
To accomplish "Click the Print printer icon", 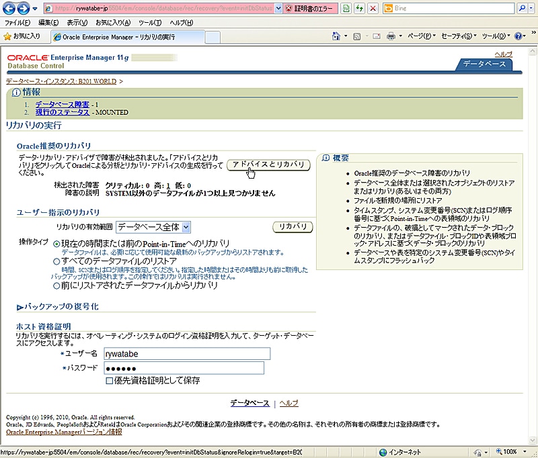I will tap(391, 36).
